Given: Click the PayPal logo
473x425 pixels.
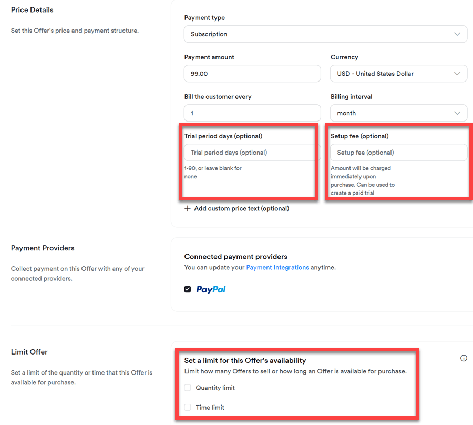Looking at the screenshot, I should [x=211, y=289].
